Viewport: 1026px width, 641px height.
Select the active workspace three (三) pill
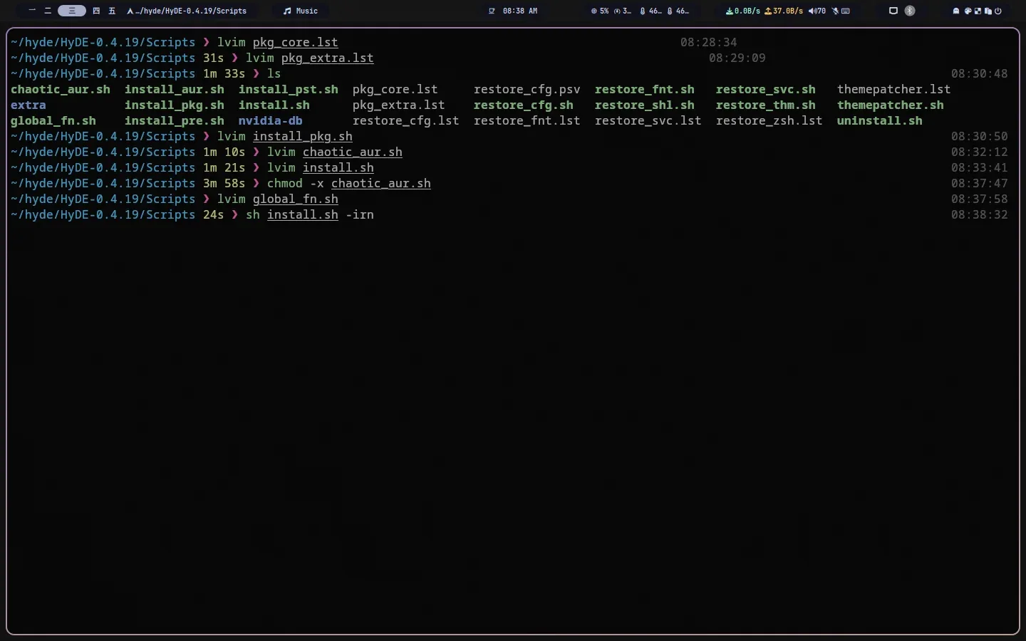(72, 11)
